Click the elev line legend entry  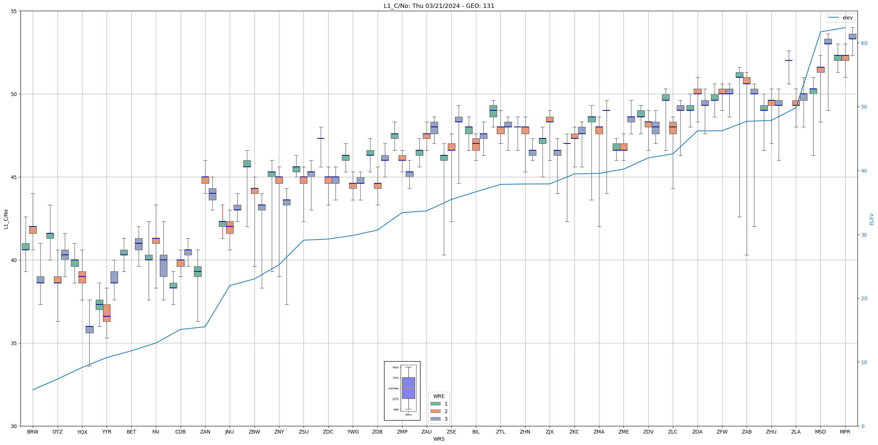[x=841, y=18]
